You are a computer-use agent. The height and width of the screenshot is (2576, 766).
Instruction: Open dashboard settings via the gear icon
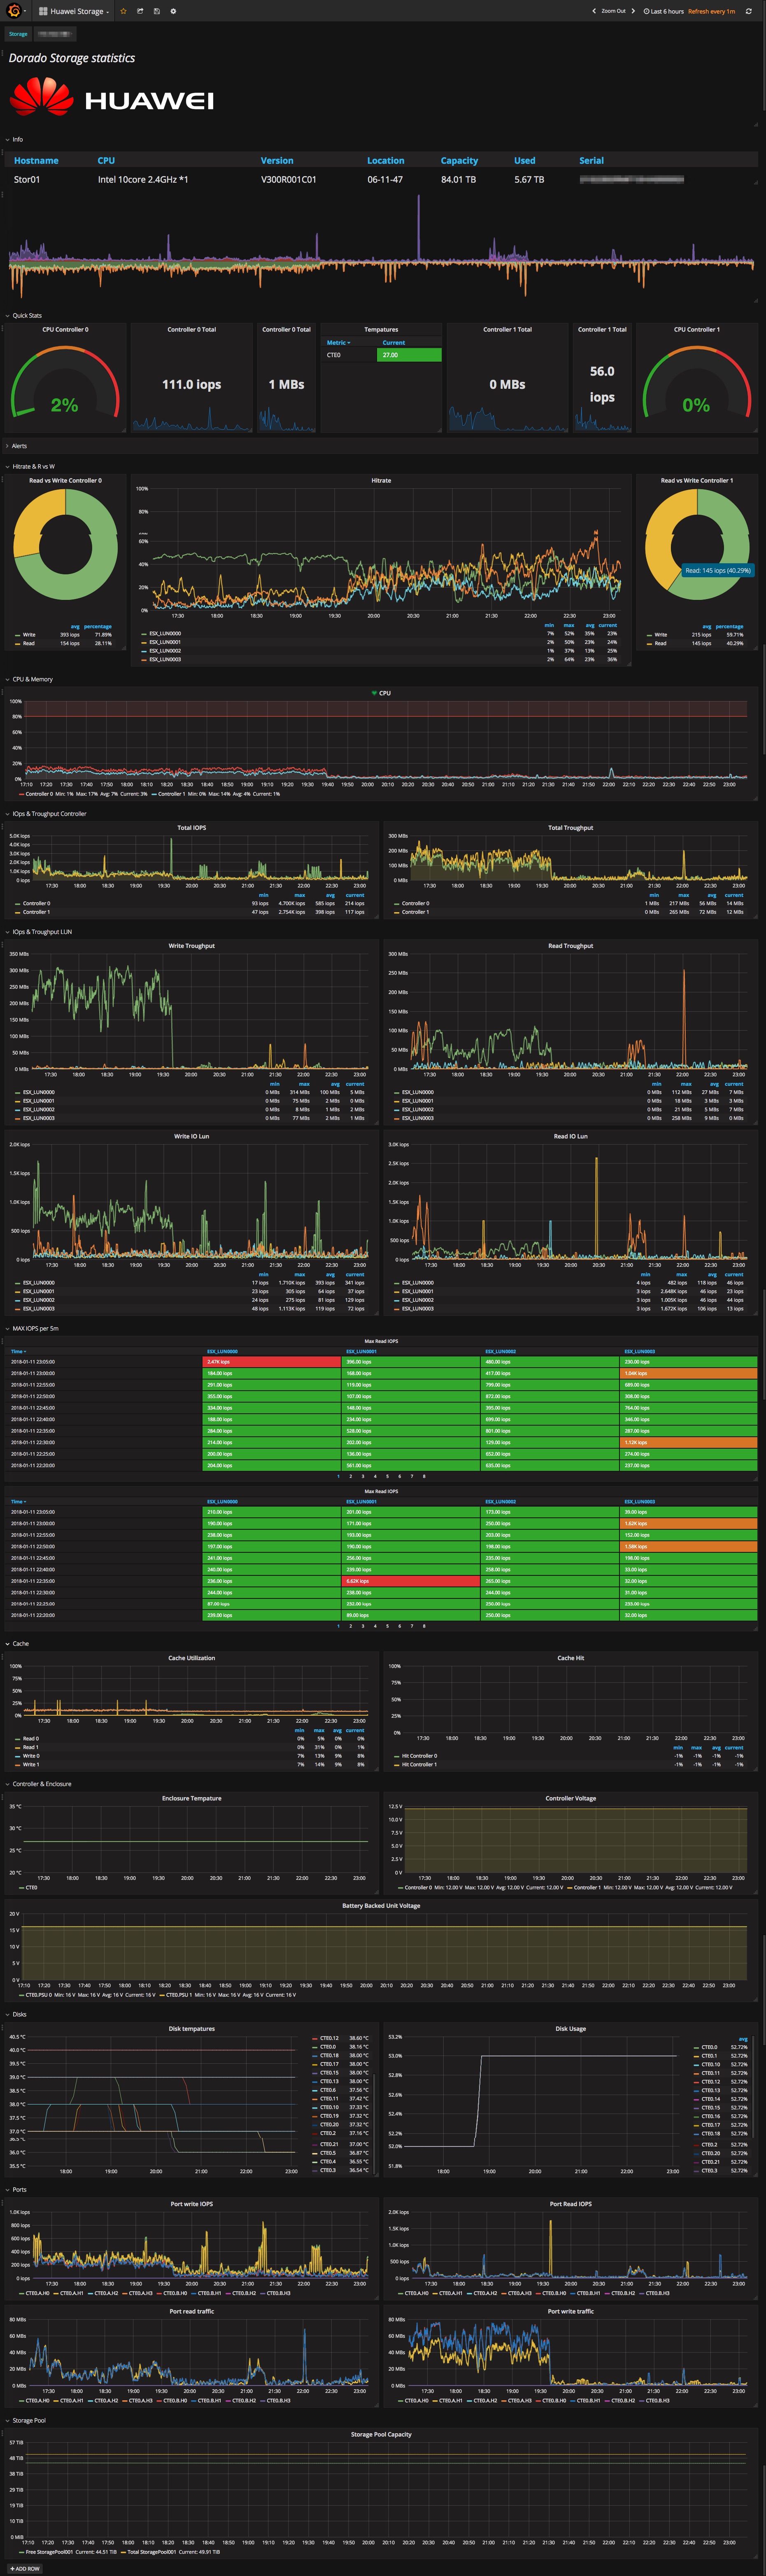[x=173, y=11]
